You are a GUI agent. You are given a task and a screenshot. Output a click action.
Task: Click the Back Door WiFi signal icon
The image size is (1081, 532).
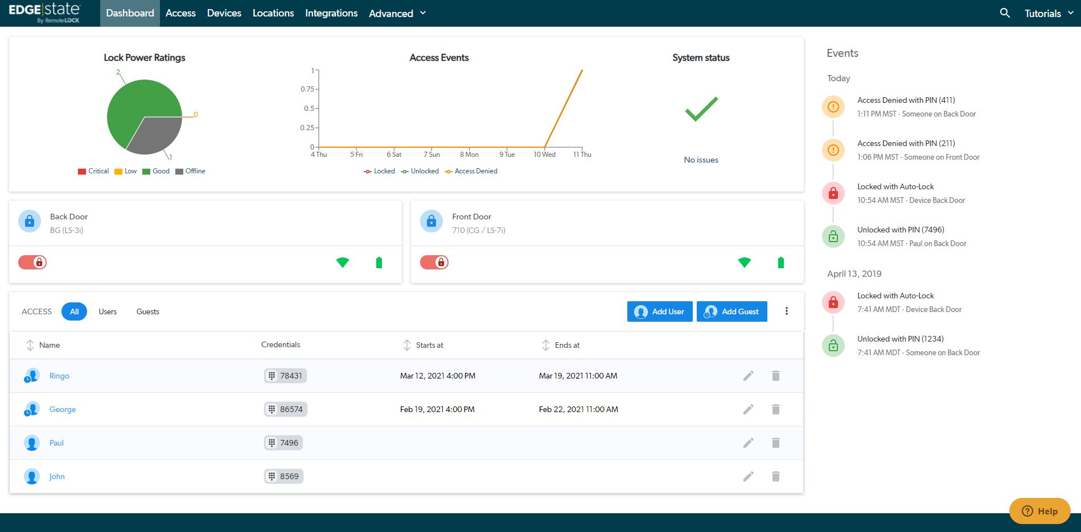[342, 262]
